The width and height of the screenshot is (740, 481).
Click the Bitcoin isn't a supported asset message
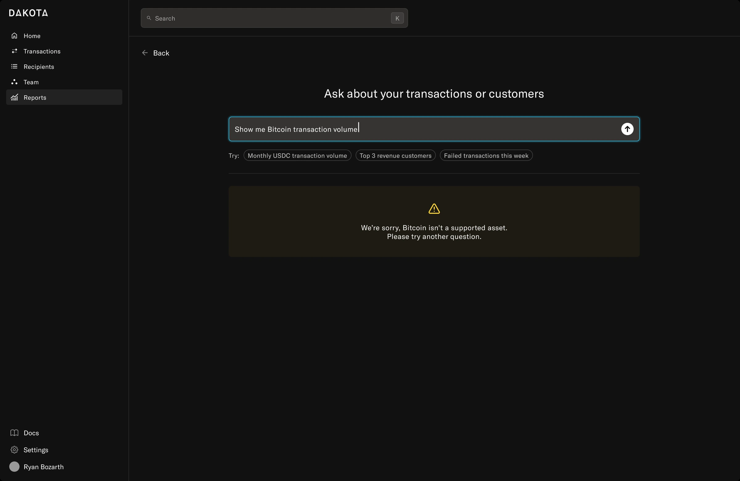pyautogui.click(x=434, y=228)
